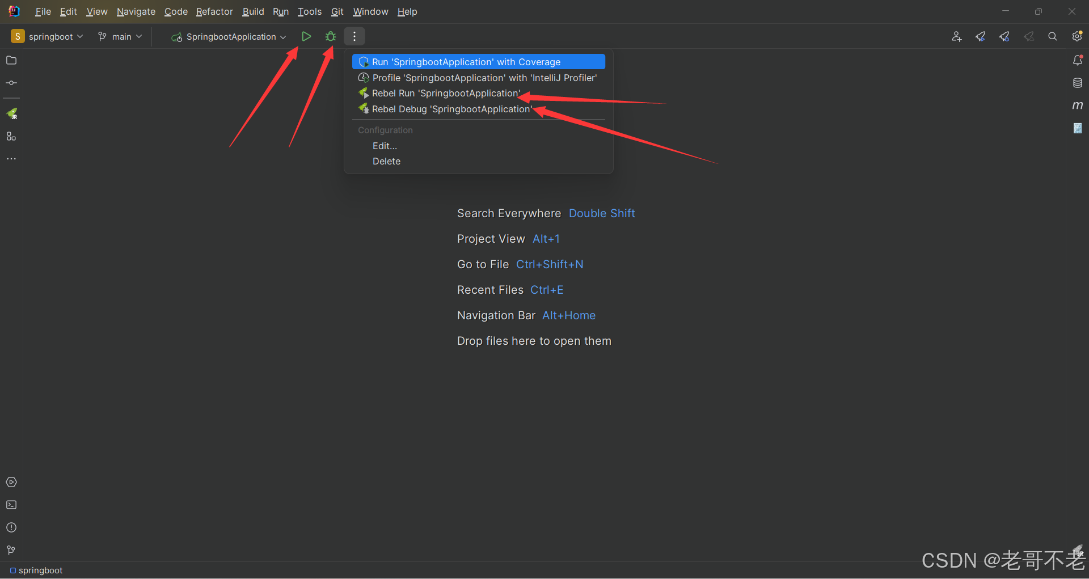Open the Window menu
Image resolution: width=1089 pixels, height=579 pixels.
coord(370,11)
